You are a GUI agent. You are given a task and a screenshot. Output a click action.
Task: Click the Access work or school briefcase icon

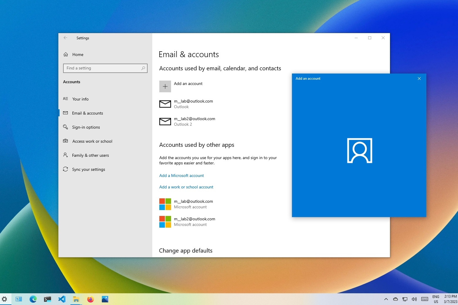[65, 141]
